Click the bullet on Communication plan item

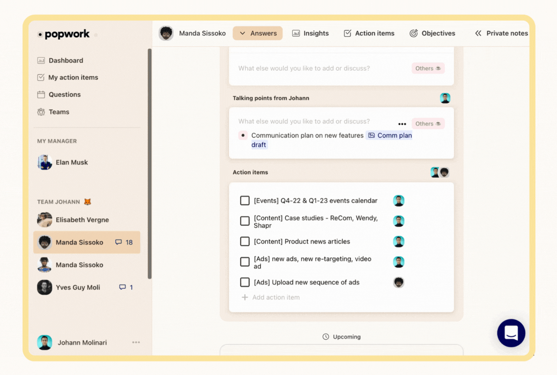(x=243, y=135)
